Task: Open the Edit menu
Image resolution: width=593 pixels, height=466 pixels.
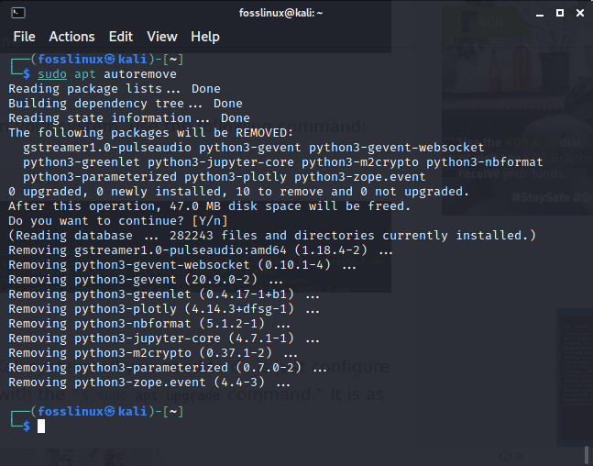Action: pos(121,37)
